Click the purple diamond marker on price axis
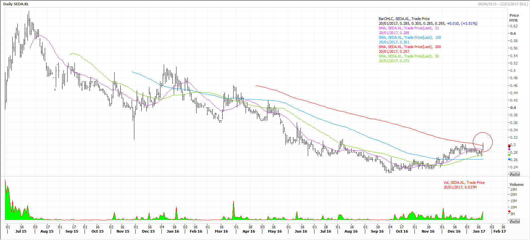 click(509, 149)
